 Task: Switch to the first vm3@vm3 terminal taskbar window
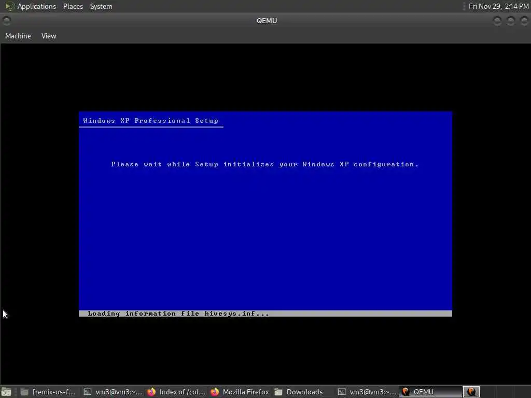[114, 392]
